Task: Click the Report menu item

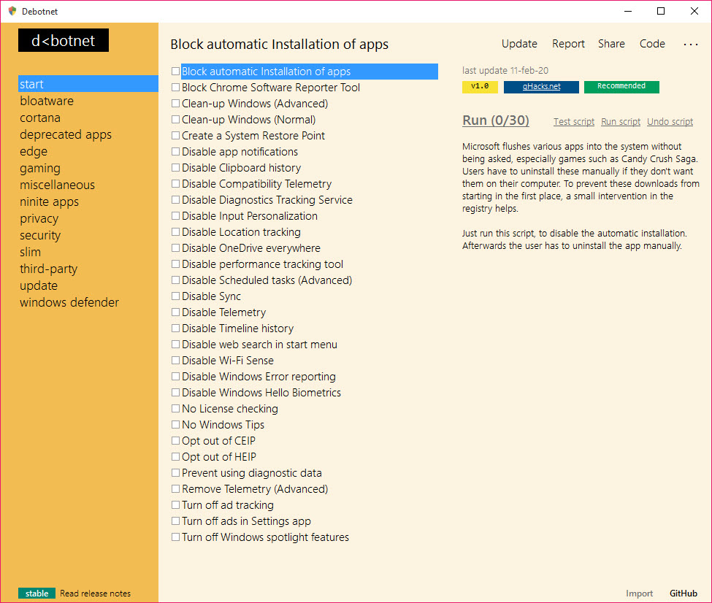Action: point(568,44)
